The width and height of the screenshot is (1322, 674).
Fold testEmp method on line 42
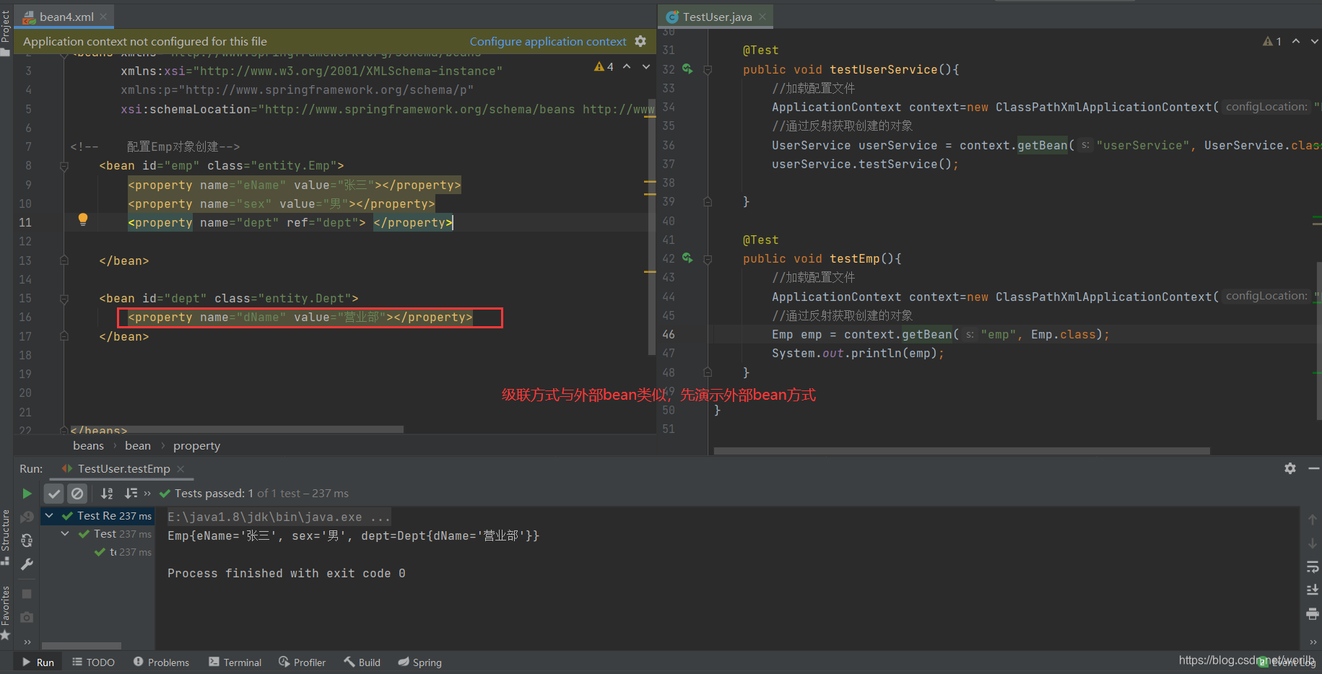708,258
